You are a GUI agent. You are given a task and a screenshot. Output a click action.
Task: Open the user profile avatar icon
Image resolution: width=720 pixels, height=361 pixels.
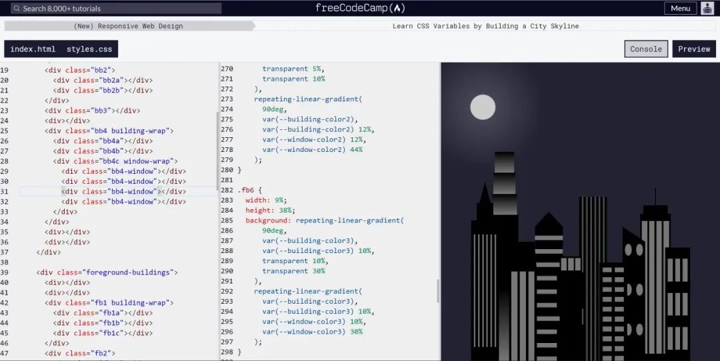coord(707,8)
